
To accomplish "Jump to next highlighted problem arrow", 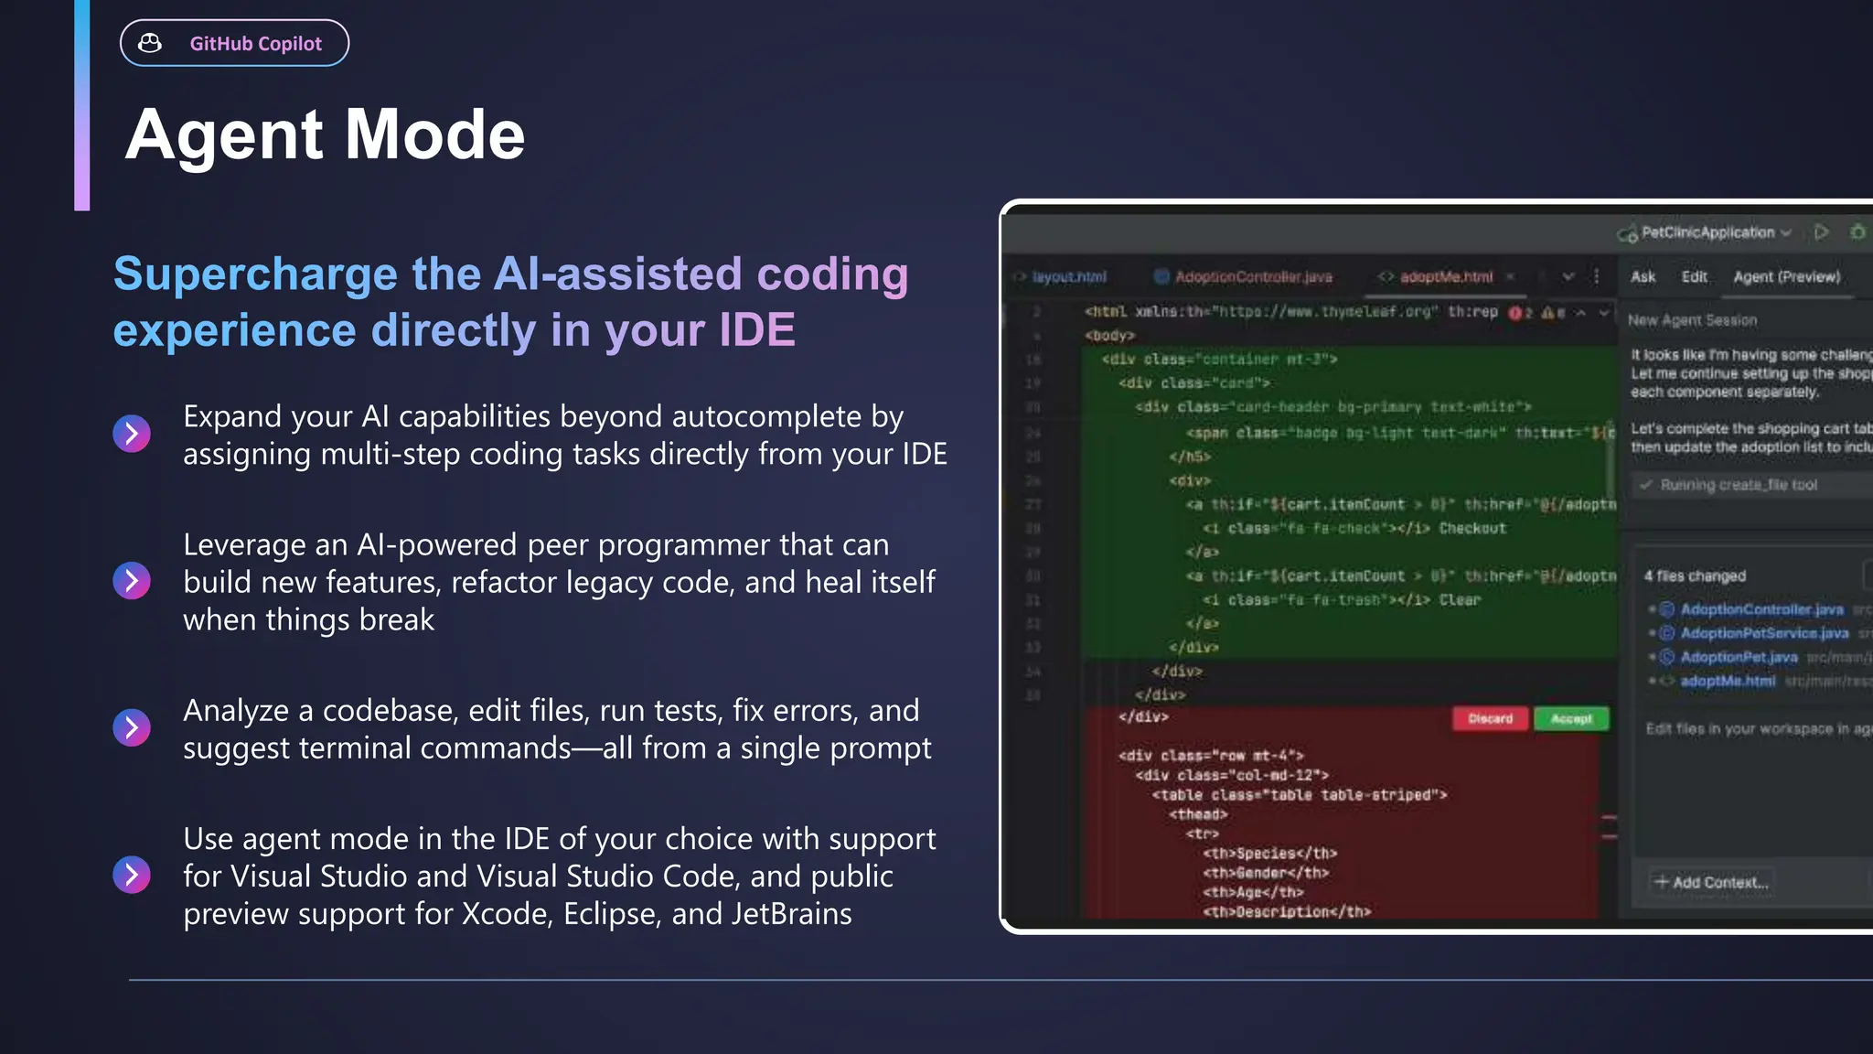I will pyautogui.click(x=1603, y=313).
